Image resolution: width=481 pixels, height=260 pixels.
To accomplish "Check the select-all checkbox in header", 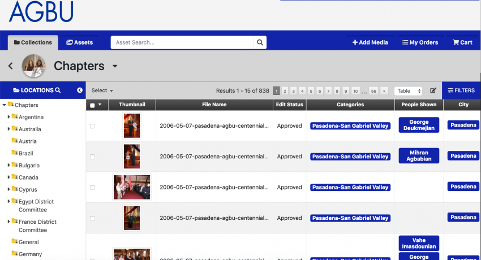I will [x=92, y=105].
